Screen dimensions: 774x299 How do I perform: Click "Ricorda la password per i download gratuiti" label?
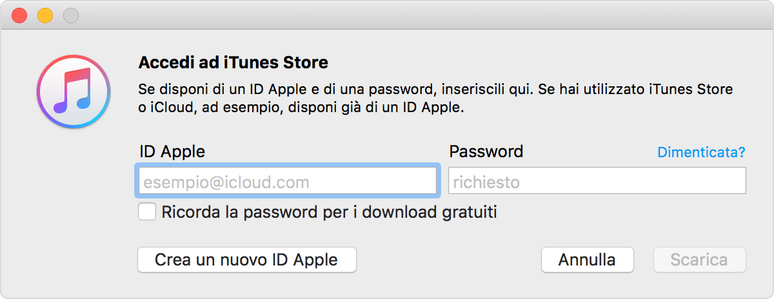click(329, 212)
